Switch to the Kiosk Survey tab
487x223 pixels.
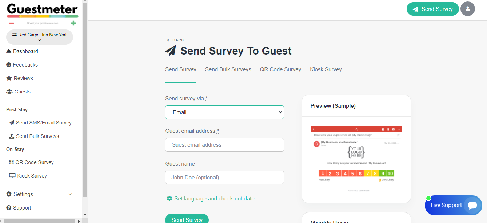326,69
